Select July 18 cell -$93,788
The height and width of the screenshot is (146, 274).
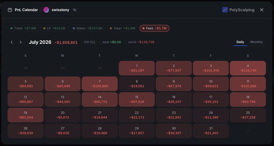[x=248, y=100]
